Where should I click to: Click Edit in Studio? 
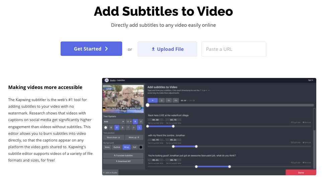click(110, 173)
